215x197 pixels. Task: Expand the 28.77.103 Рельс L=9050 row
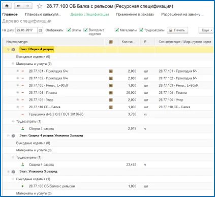coord(18,85)
